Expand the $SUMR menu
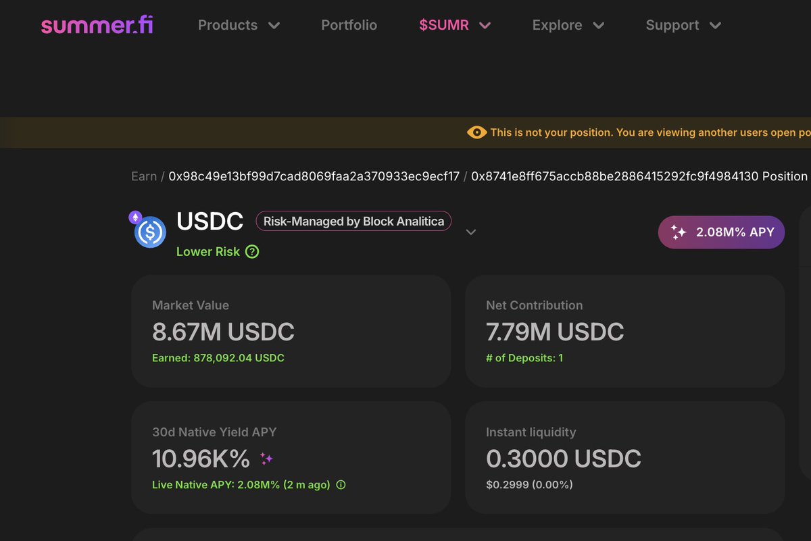 (455, 26)
